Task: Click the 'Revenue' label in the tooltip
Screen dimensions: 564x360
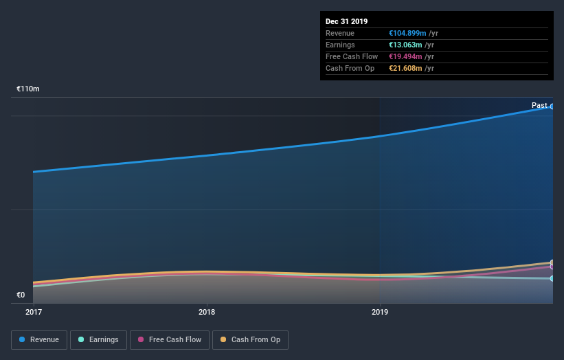Action: click(340, 33)
